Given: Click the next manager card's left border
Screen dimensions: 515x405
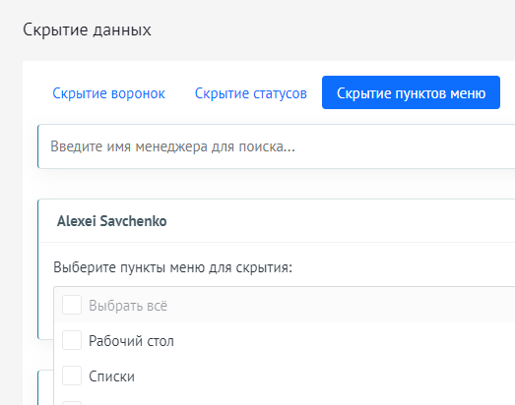Looking at the screenshot, I should tap(38, 388).
